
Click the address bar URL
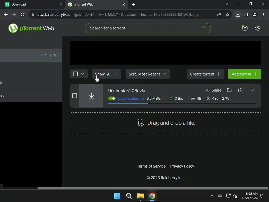pyautogui.click(x=118, y=15)
